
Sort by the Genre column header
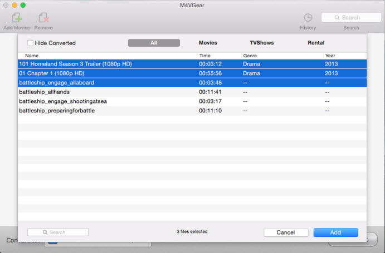pyautogui.click(x=282, y=56)
